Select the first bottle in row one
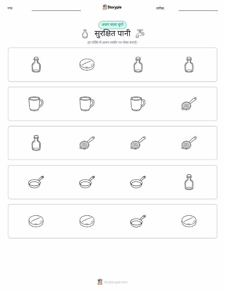 pos(36,65)
